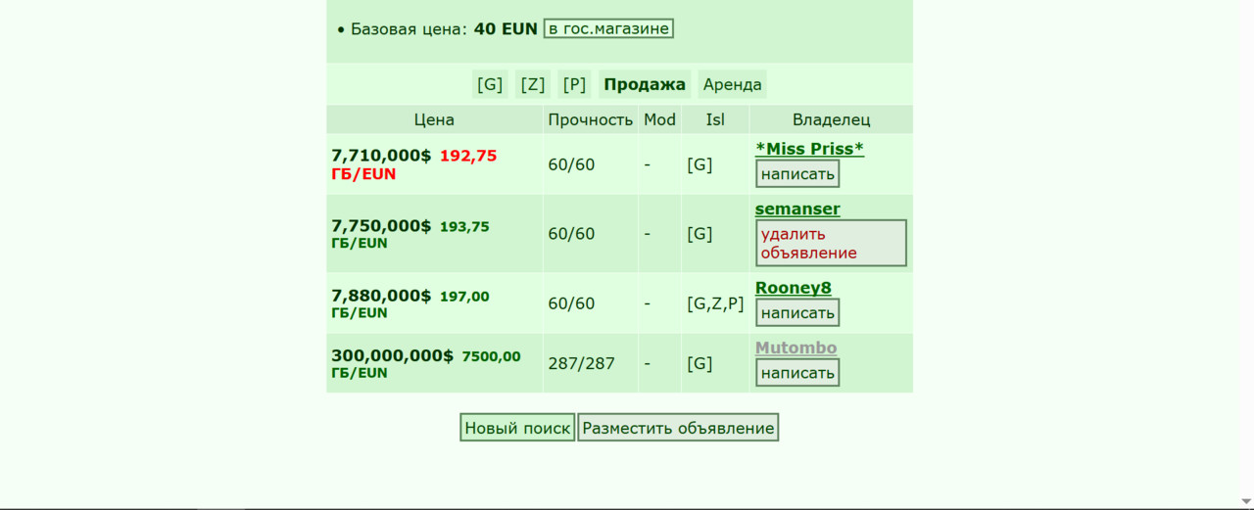The width and height of the screenshot is (1254, 510).
Task: Open Mutombo owner profile
Action: [796, 348]
